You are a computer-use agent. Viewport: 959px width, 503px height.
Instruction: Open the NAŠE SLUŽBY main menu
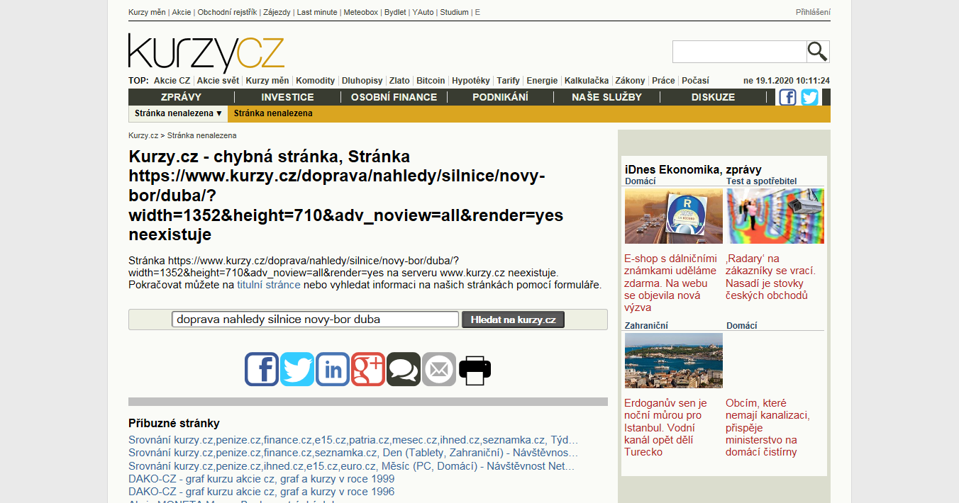point(606,97)
